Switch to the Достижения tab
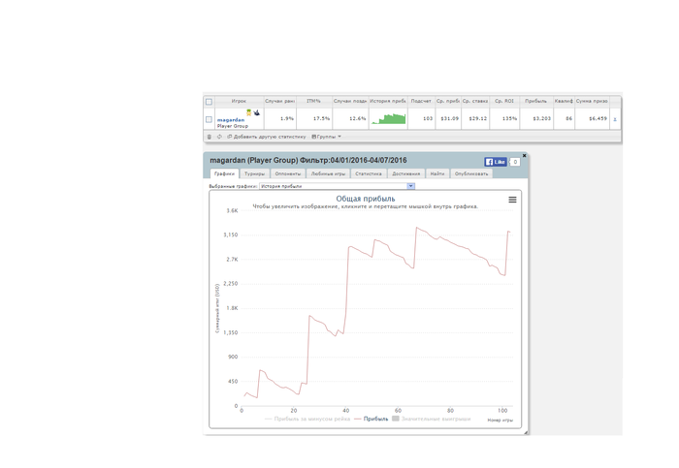This screenshot has width=679, height=468. (x=405, y=173)
